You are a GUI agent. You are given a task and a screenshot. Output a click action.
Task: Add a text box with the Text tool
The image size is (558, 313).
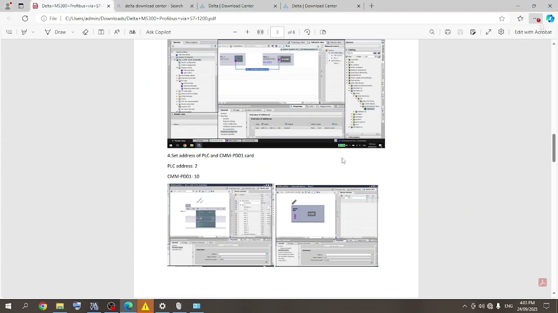[101, 32]
